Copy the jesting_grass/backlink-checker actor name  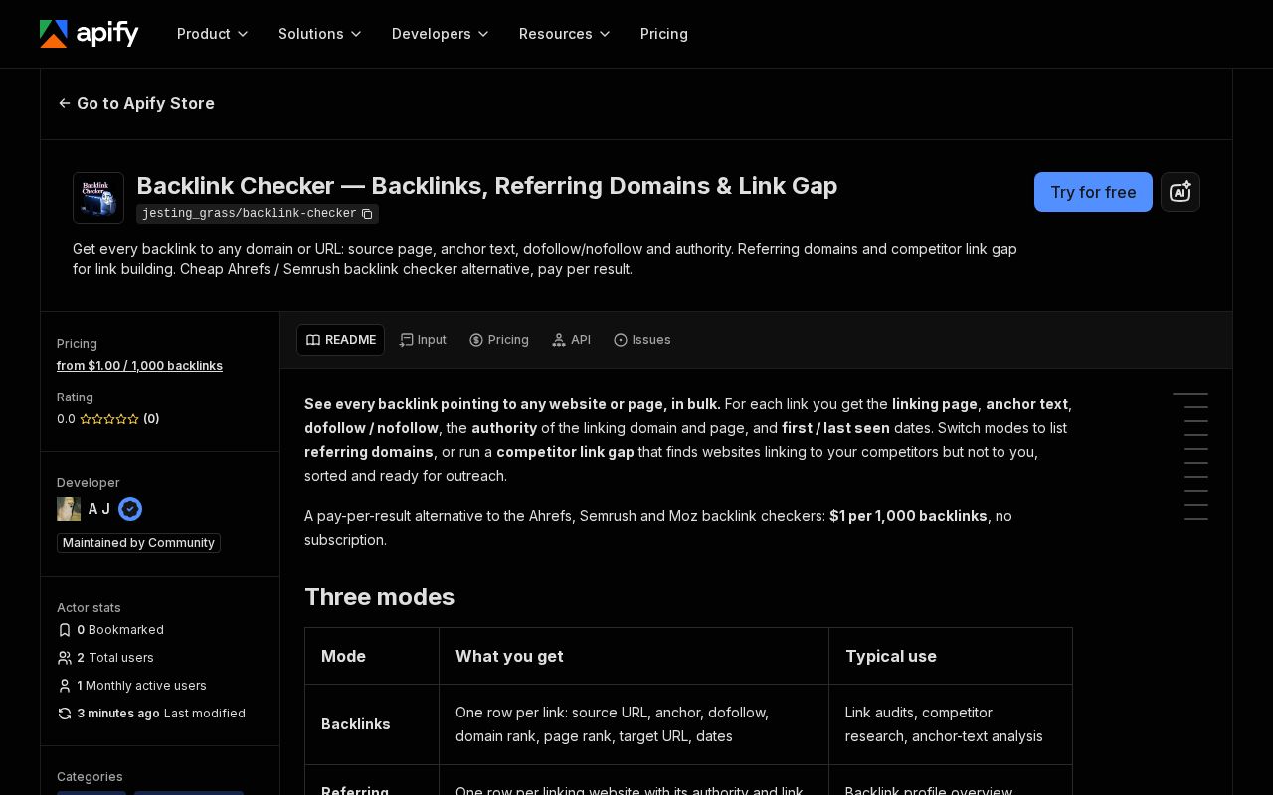click(367, 214)
